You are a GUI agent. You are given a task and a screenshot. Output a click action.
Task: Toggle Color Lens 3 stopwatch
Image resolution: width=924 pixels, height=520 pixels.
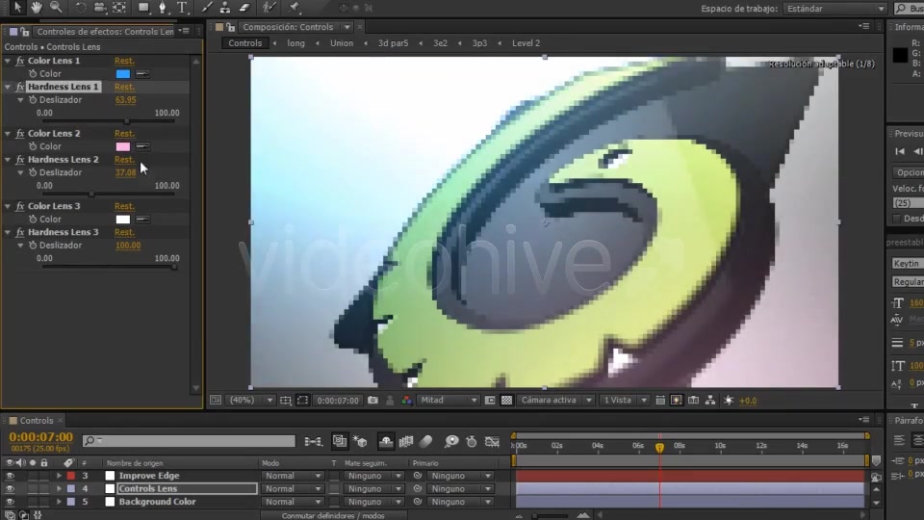click(33, 220)
